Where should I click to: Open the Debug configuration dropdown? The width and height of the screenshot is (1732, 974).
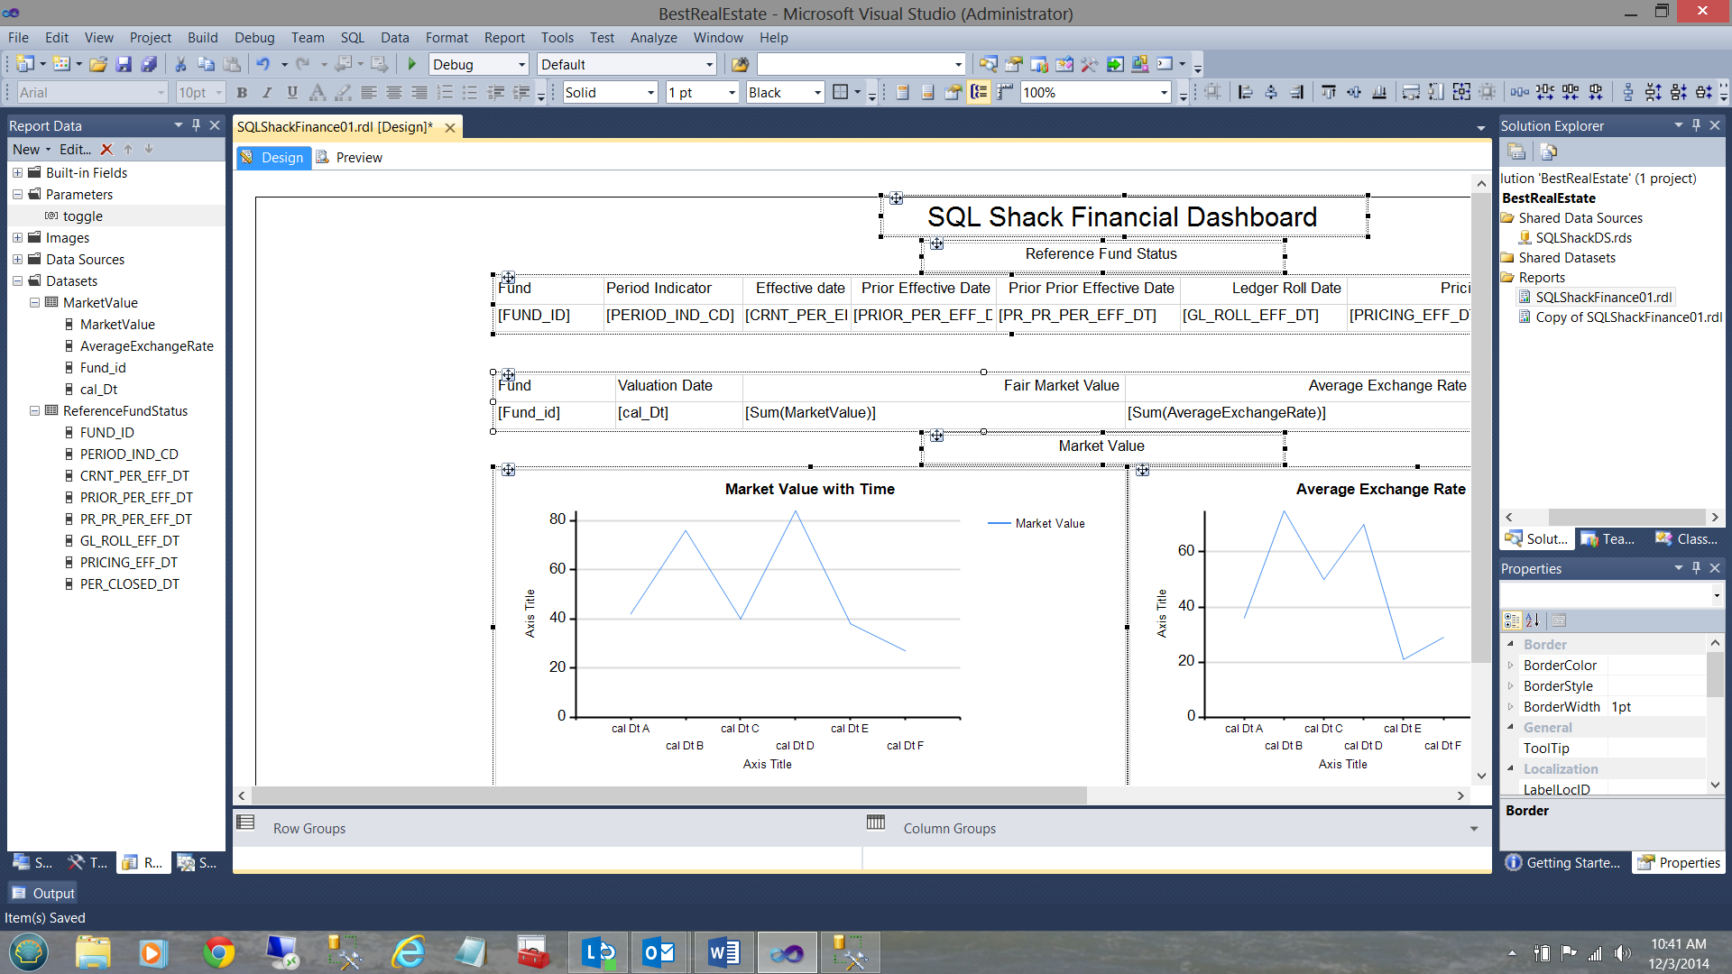point(521,64)
